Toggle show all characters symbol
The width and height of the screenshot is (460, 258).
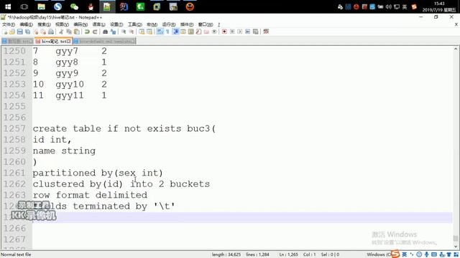coord(167,32)
